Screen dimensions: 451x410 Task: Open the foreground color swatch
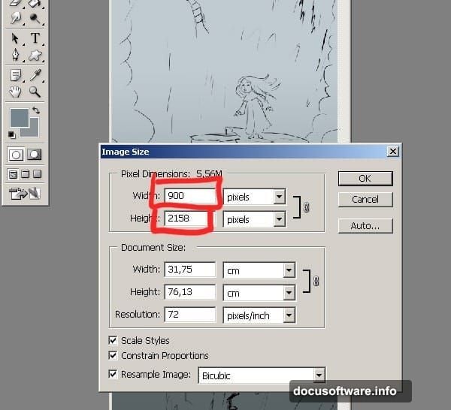[18, 118]
